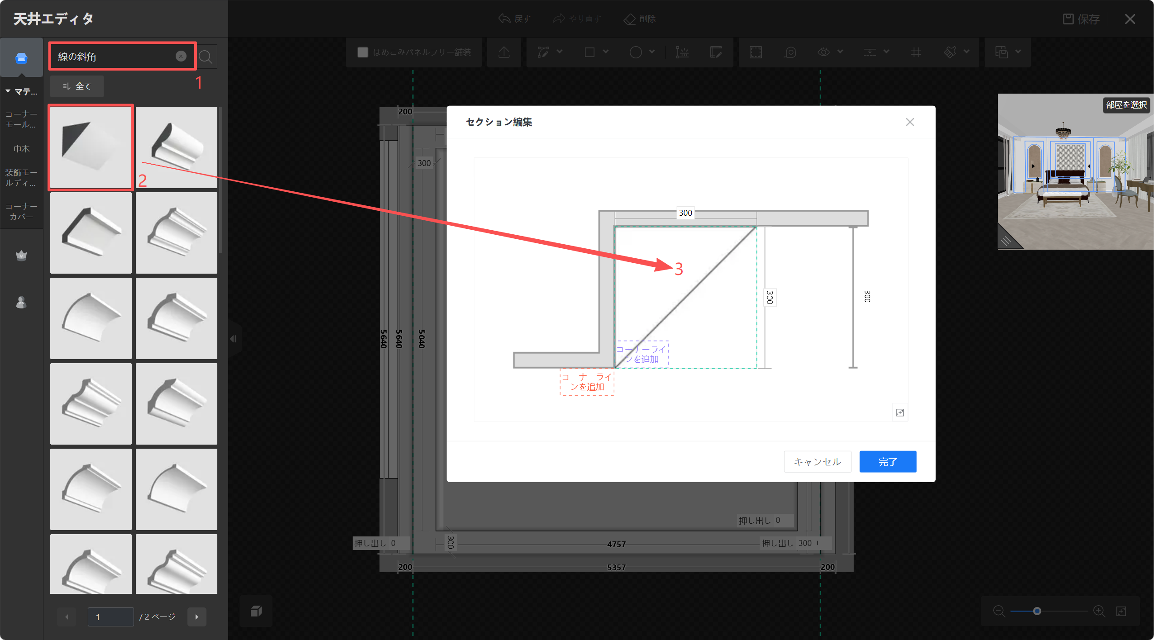This screenshot has height=640, width=1154.
Task: Open the rectangle tool dropdown arrow
Action: point(606,52)
